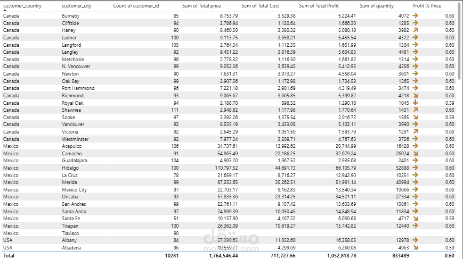This screenshot has height=259, width=463.
Task: Select the San Andres city cell
Action: 74,204
